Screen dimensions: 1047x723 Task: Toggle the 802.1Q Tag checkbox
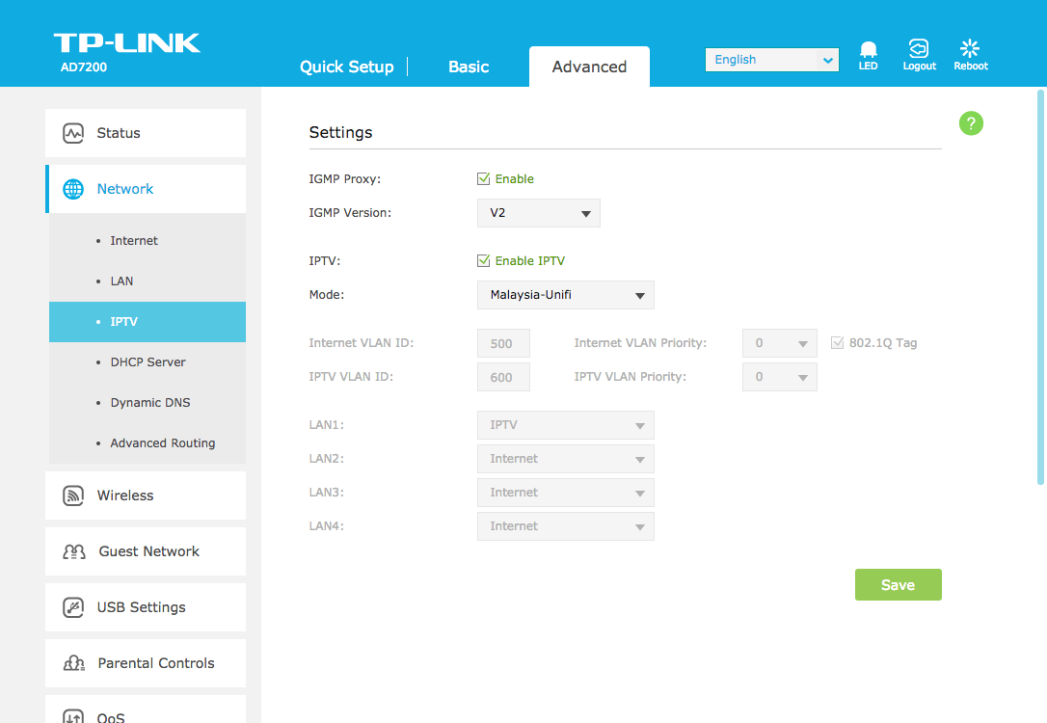[x=837, y=342]
